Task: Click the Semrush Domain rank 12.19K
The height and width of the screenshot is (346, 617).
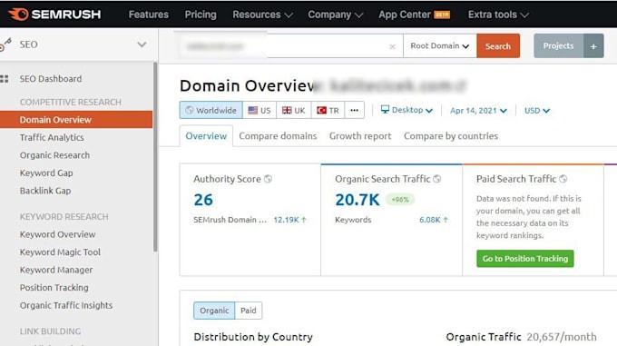Action: pyautogui.click(x=289, y=220)
